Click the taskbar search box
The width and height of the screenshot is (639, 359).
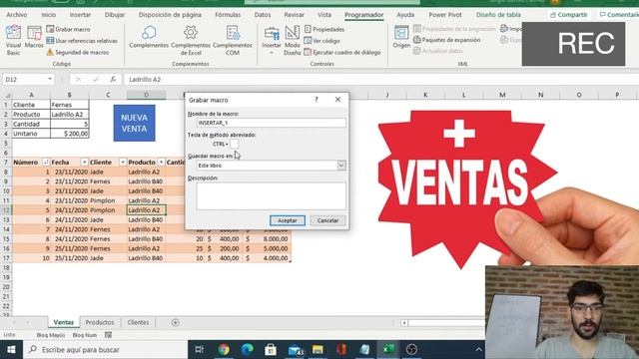point(105,350)
